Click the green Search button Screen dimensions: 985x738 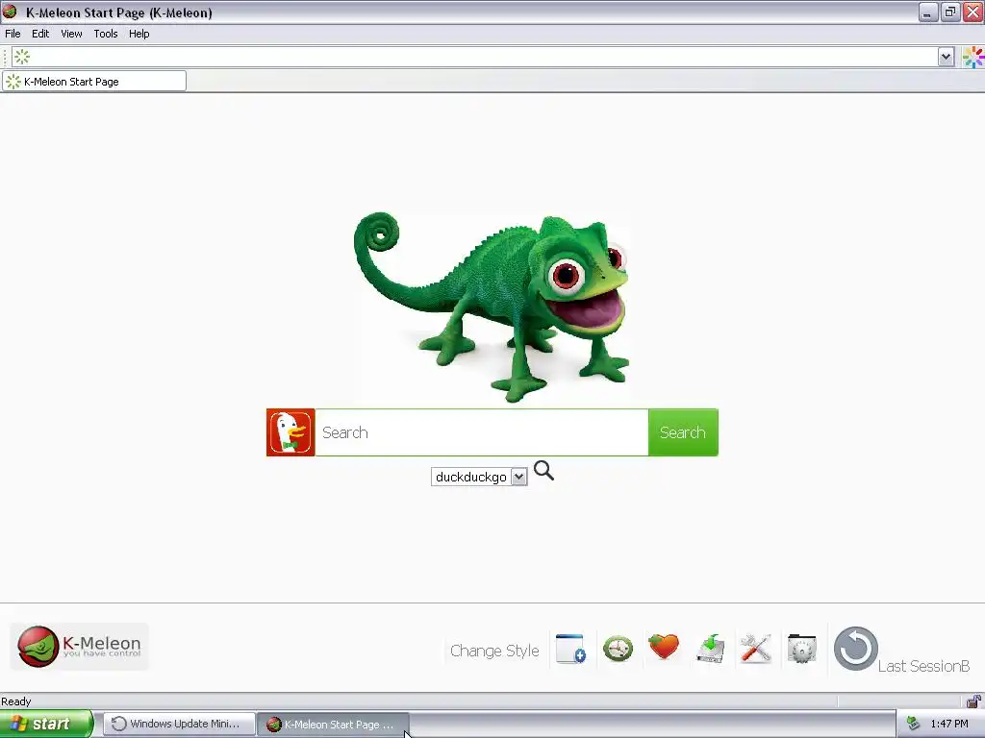683,432
